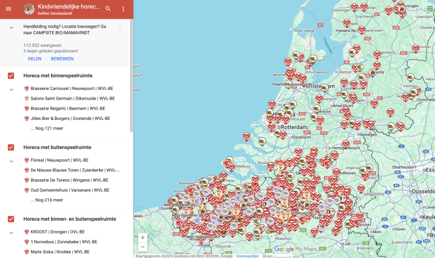Select Brasserie Carrousel in Nieuwpoort
The height and width of the screenshot is (258, 435).
coord(72,89)
